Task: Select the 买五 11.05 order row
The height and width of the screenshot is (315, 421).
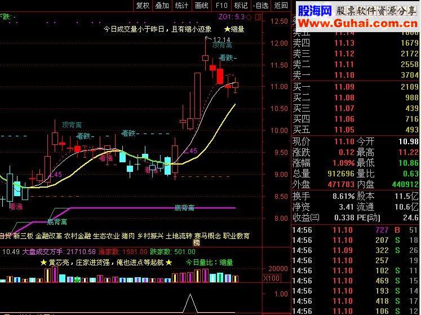Action: tap(356, 130)
